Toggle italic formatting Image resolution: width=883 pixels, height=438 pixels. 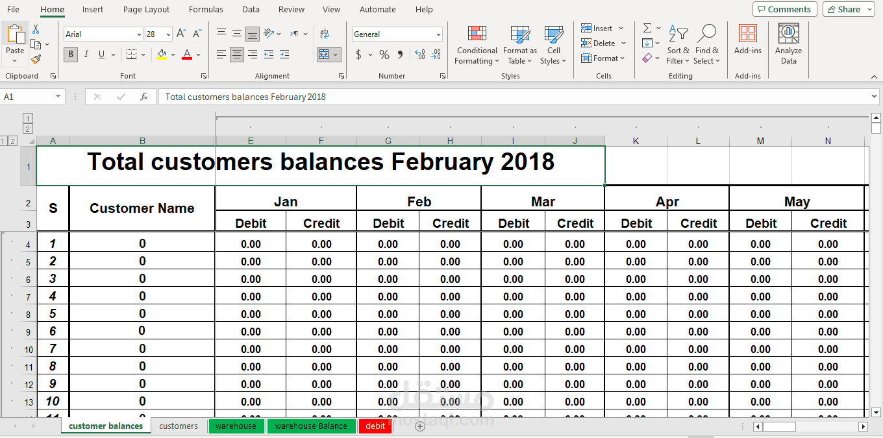86,55
